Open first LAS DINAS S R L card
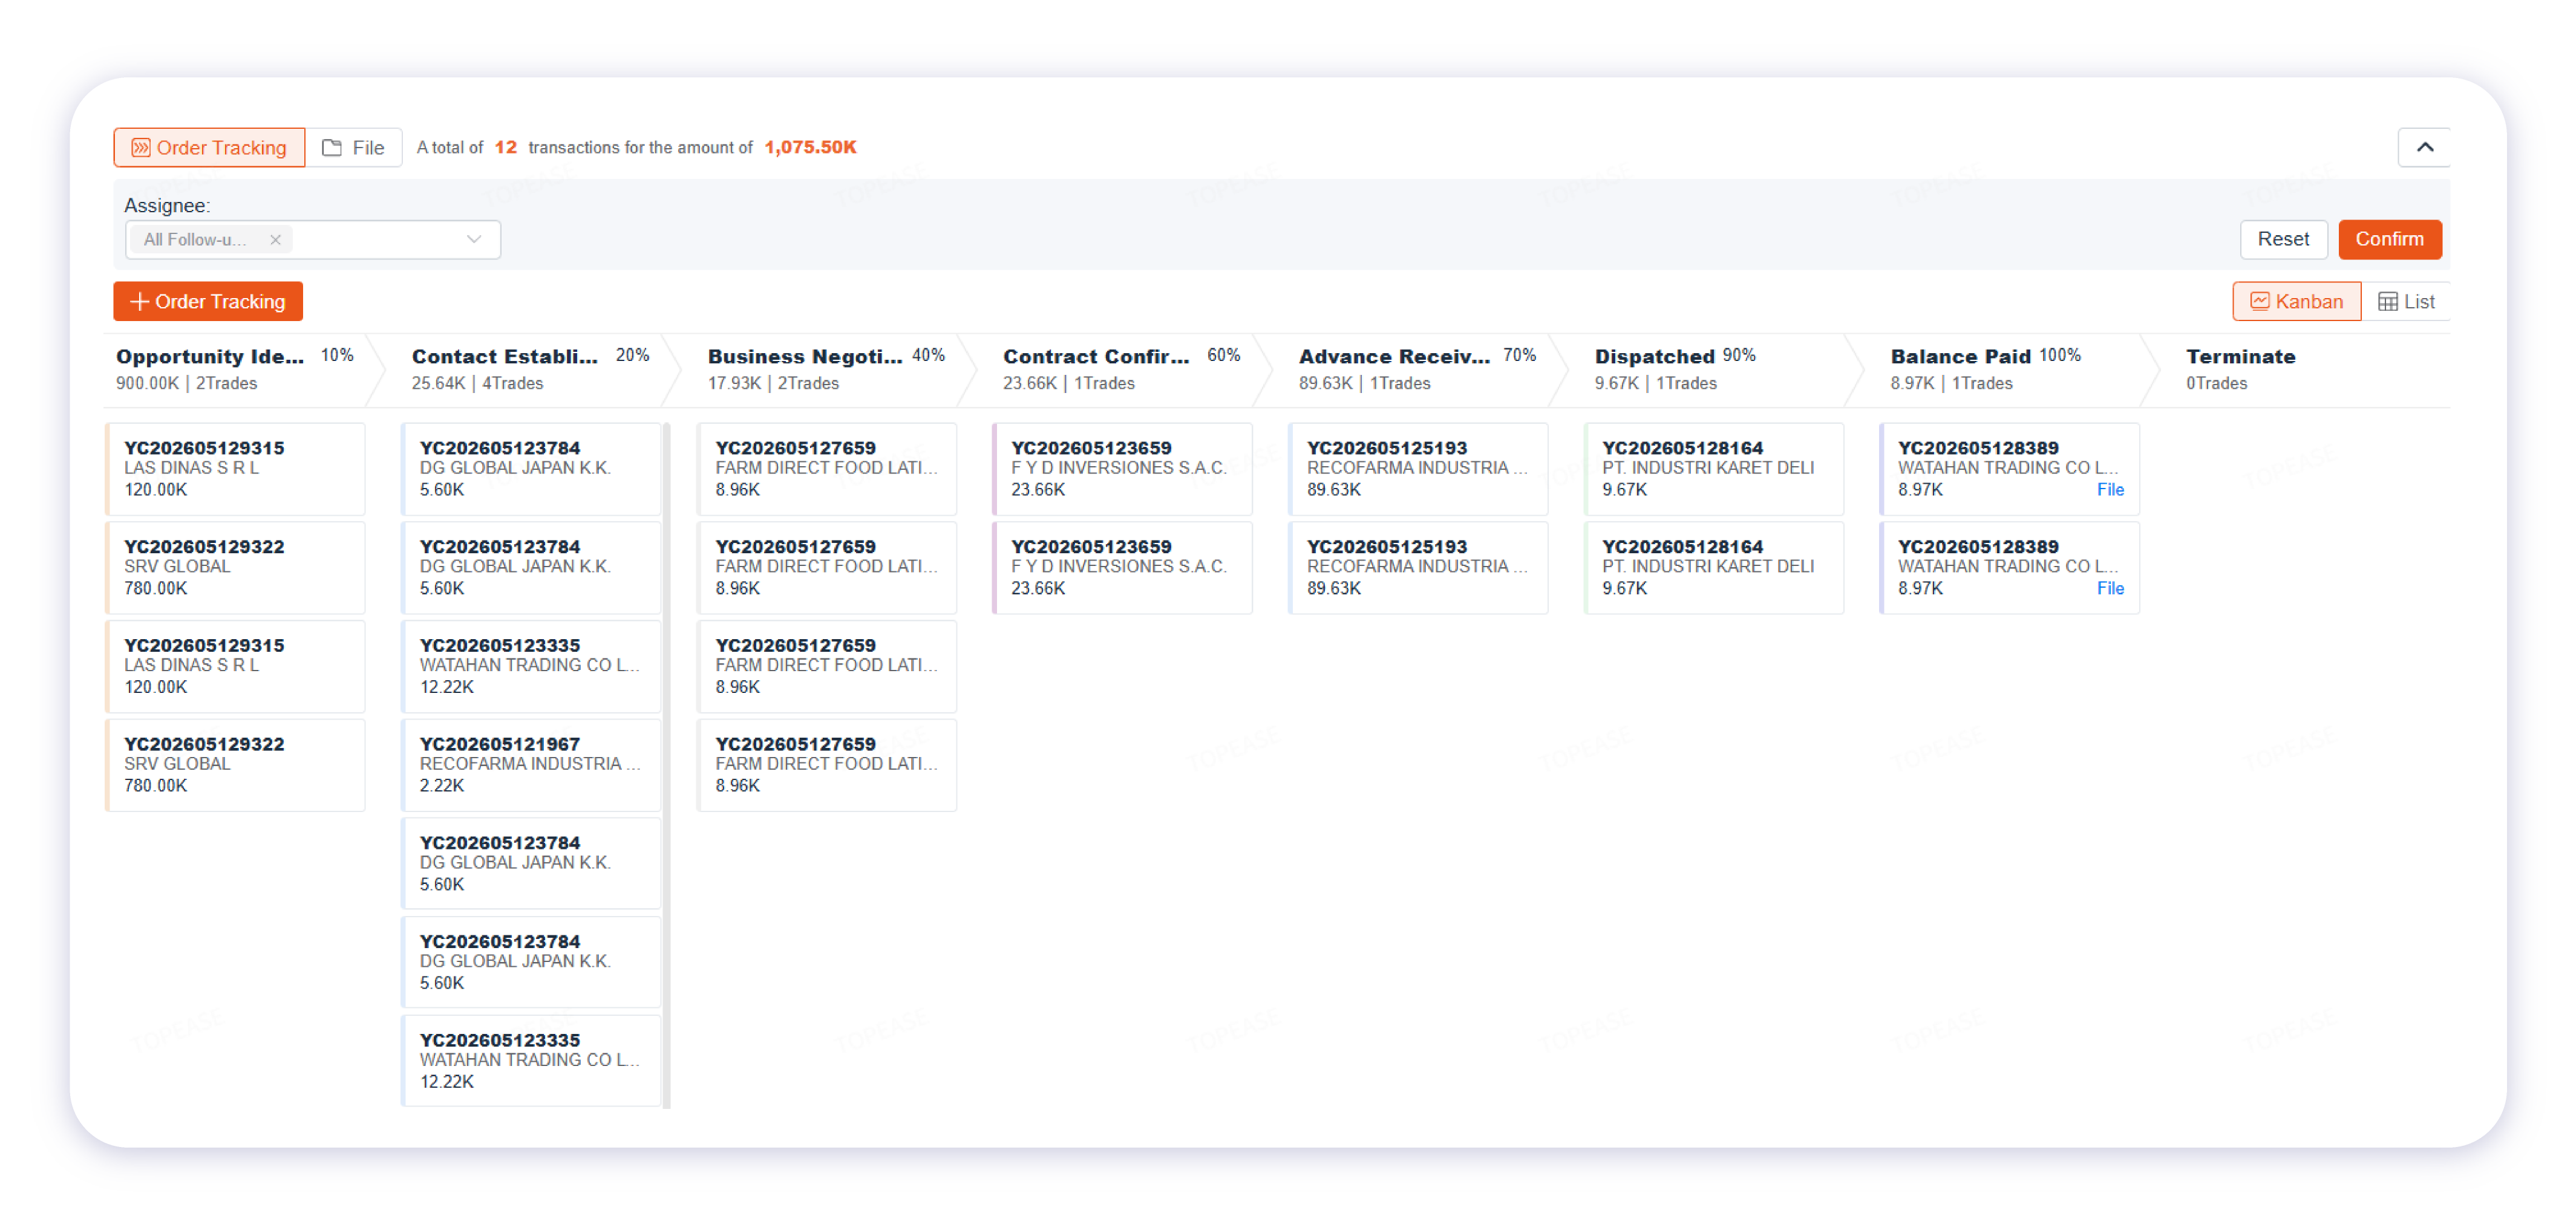Viewport: 2576px width, 1225px height. coord(236,469)
